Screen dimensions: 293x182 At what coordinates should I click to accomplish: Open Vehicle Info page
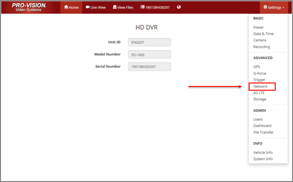pos(263,153)
